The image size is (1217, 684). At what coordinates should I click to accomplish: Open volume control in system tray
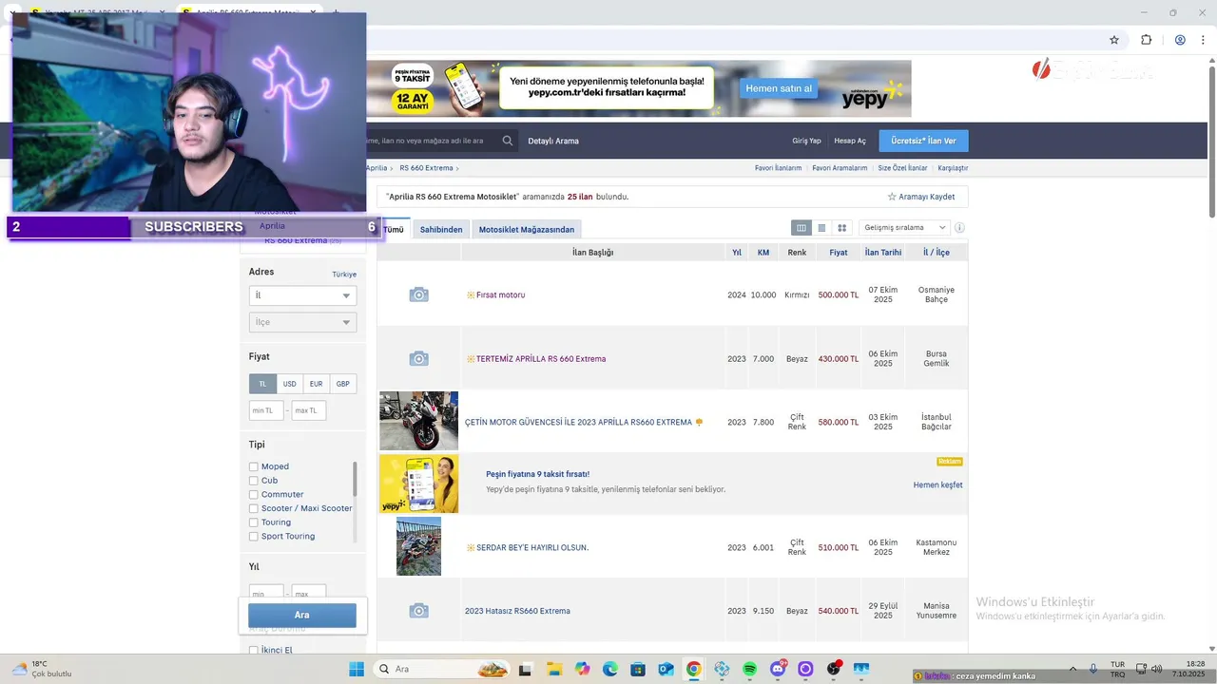(x=1159, y=669)
